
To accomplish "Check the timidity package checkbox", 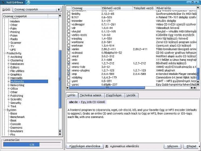I will click(69, 14).
